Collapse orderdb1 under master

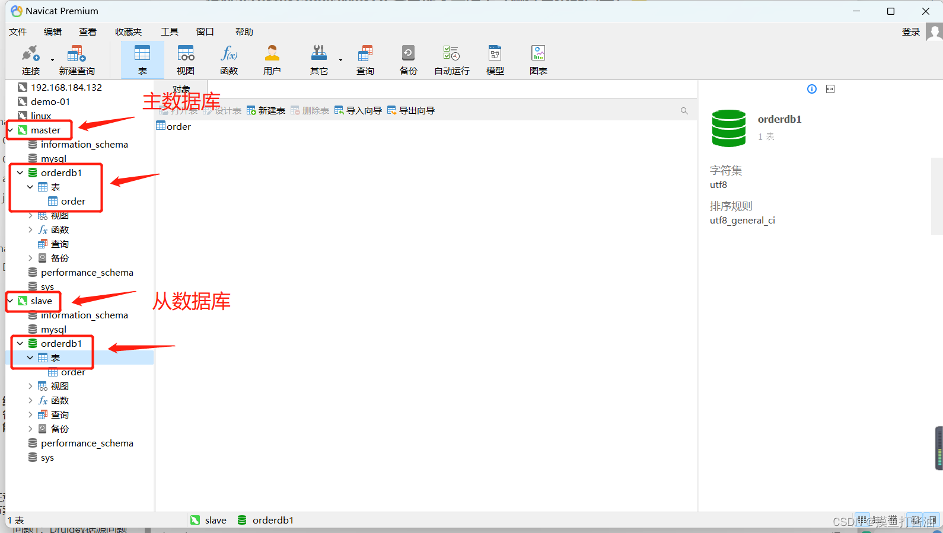tap(20, 173)
